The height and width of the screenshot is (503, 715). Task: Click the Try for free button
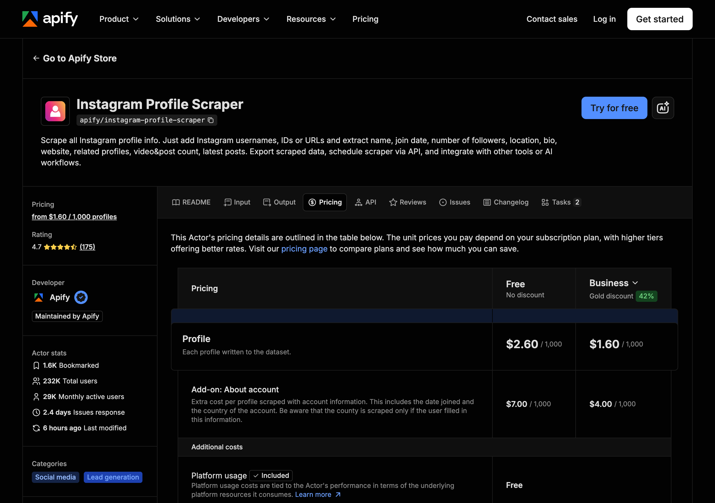(x=614, y=108)
